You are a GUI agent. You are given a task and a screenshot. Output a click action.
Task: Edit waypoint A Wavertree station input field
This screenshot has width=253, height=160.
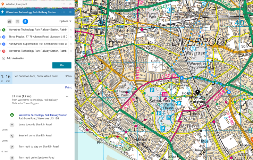37,30
